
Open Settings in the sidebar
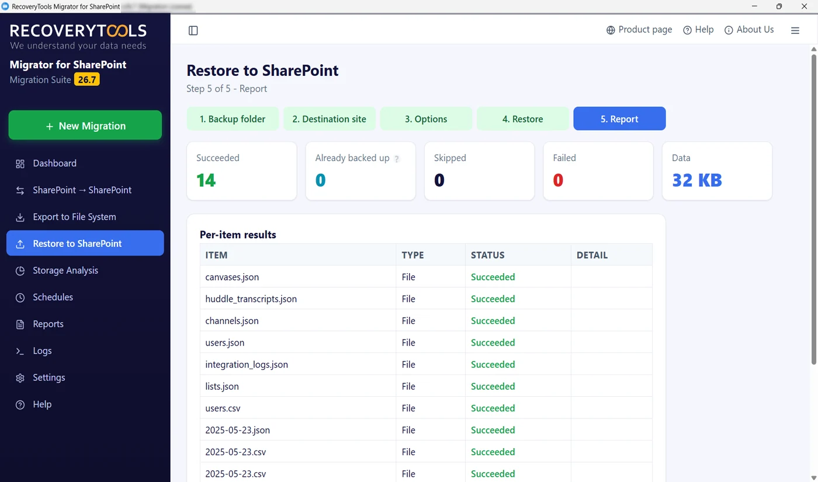coord(85,378)
